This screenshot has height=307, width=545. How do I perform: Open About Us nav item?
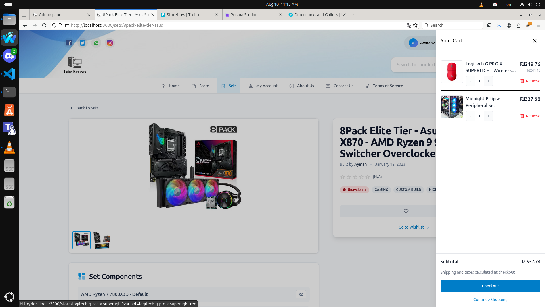(x=301, y=86)
